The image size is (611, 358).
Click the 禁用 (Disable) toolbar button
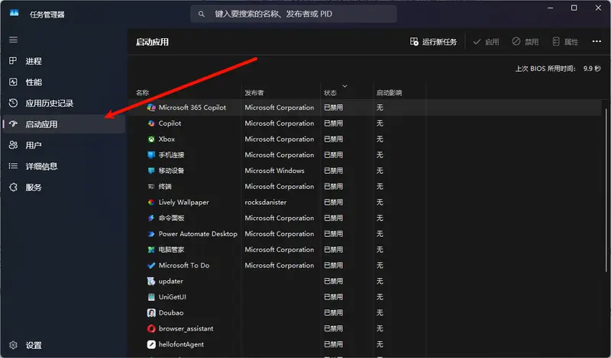(x=525, y=42)
